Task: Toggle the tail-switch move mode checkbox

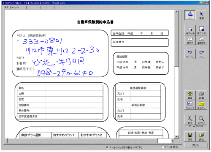Action: (x=107, y=147)
